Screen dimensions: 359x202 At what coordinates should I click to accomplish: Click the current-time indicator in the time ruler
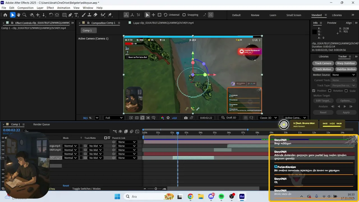(x=178, y=133)
